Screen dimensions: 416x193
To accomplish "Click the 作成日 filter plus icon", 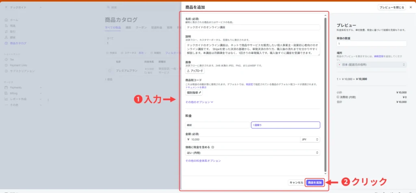I will (107, 53).
